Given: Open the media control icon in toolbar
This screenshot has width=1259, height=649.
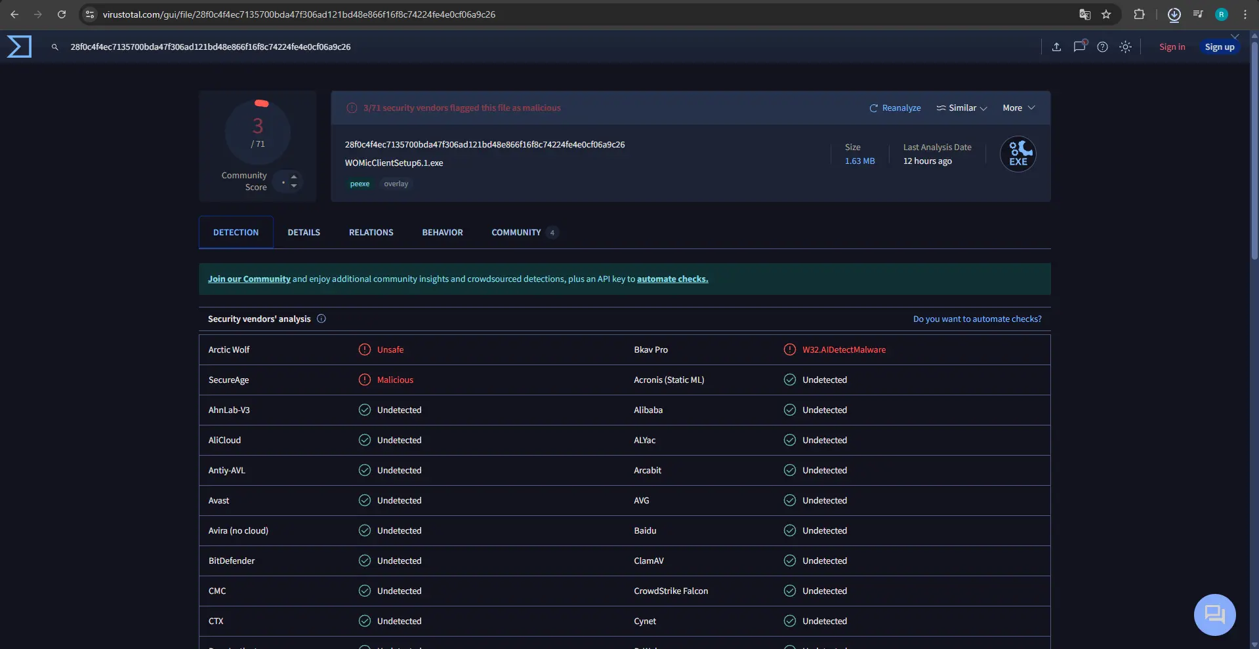Looking at the screenshot, I should point(1197,14).
